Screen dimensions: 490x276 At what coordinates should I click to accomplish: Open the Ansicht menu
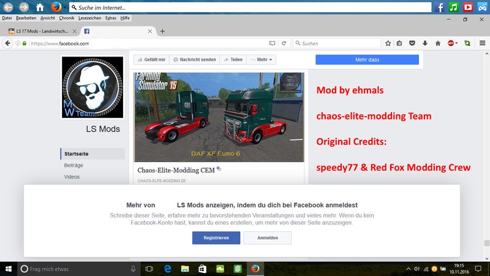click(48, 18)
